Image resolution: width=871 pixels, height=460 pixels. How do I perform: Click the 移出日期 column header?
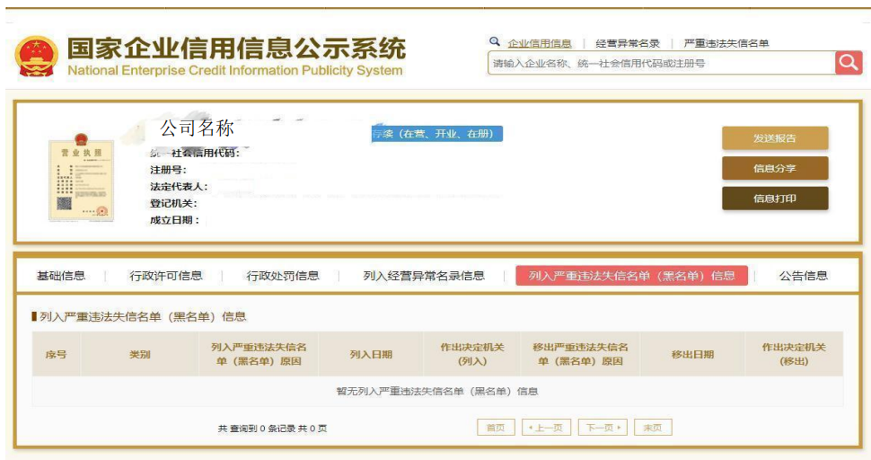[692, 355]
